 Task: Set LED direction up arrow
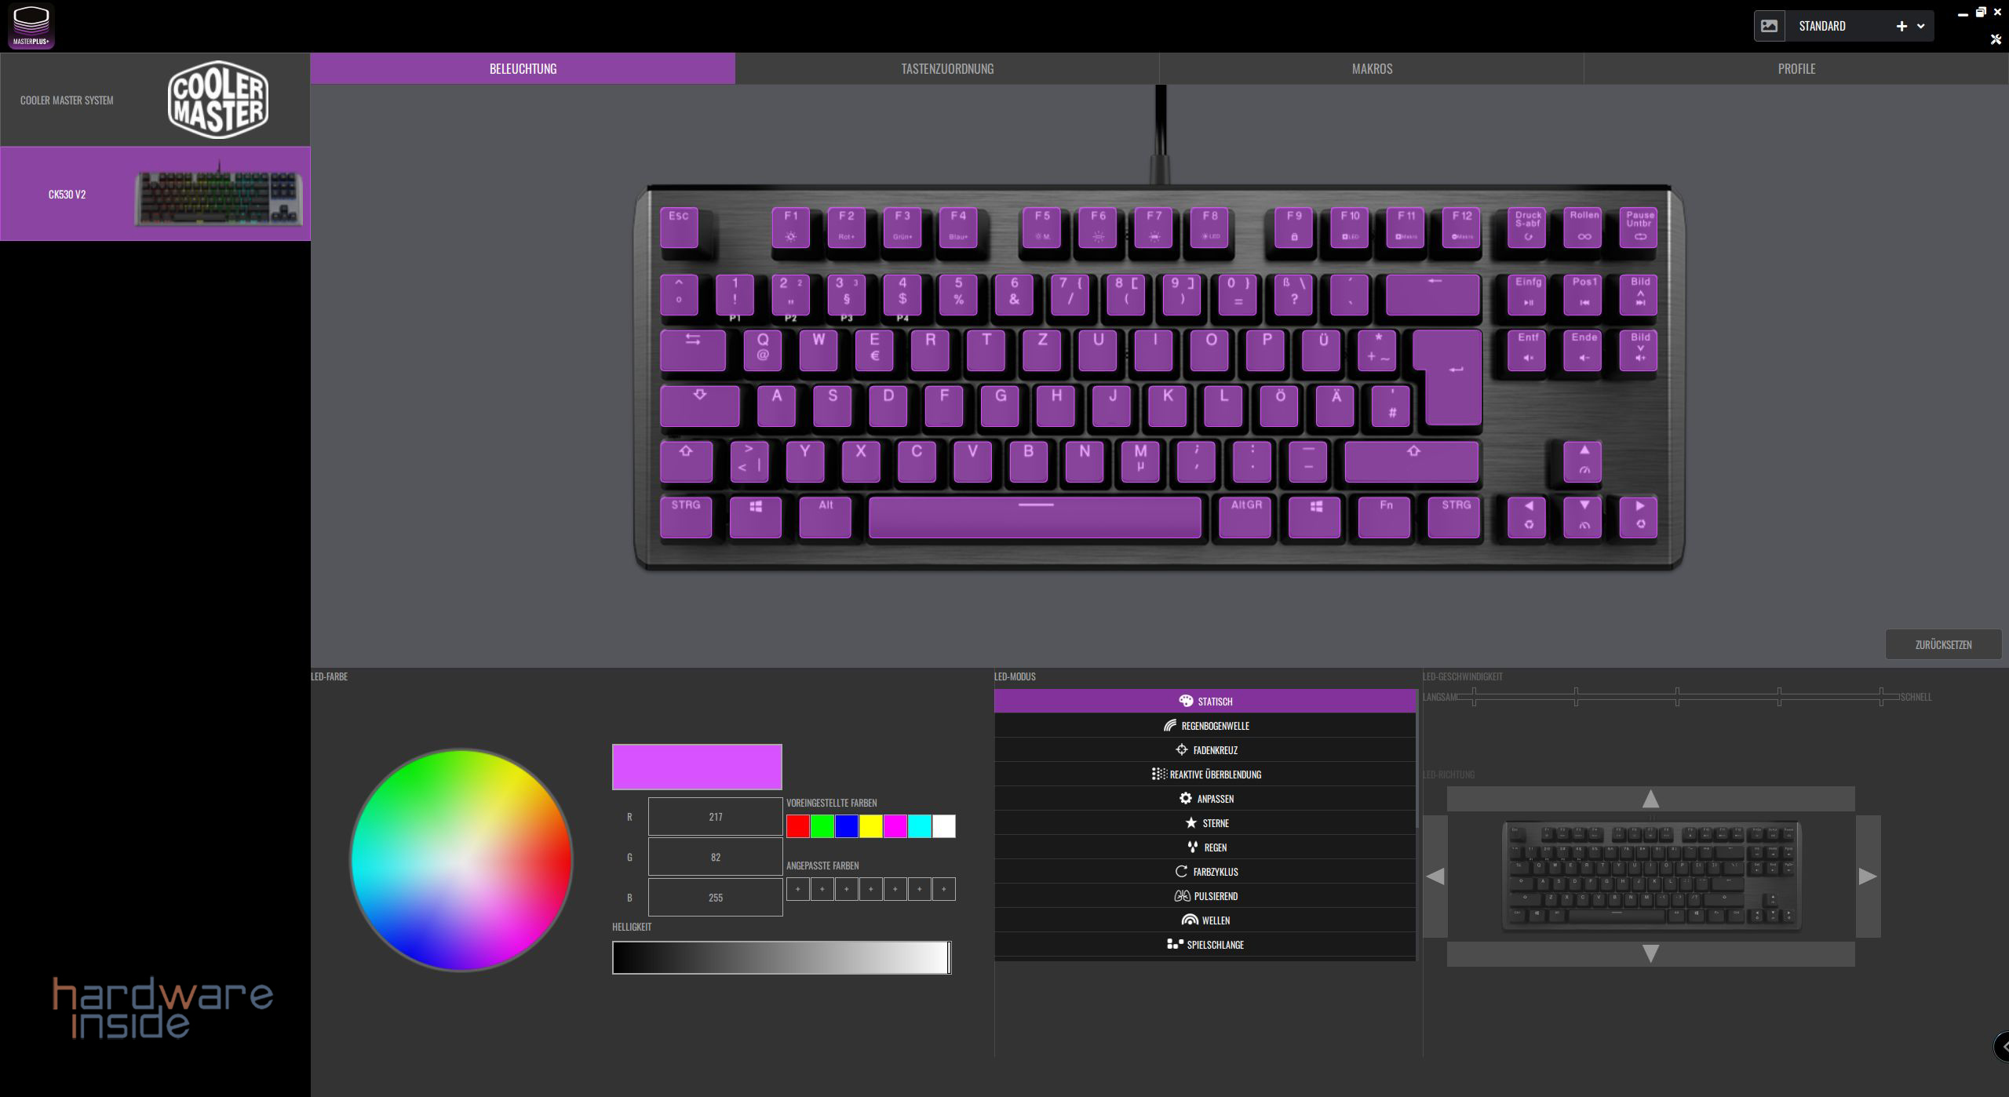click(x=1650, y=799)
